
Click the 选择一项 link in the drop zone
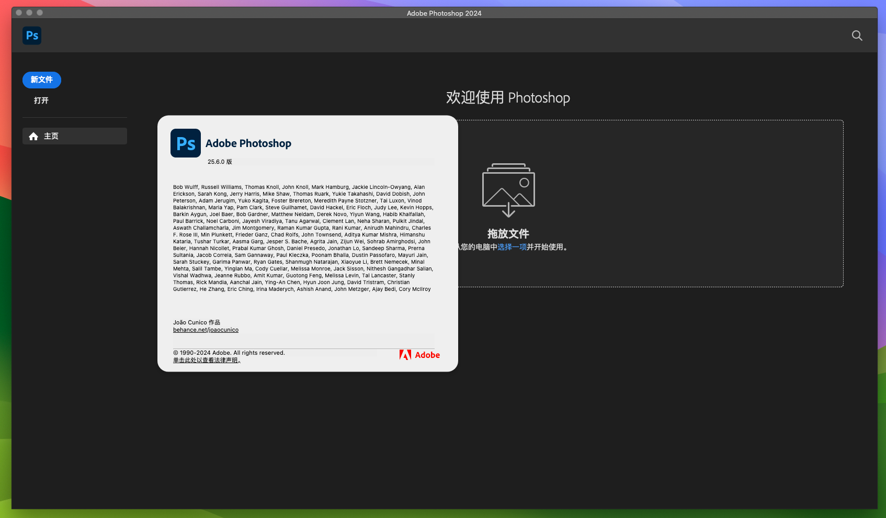pos(512,247)
